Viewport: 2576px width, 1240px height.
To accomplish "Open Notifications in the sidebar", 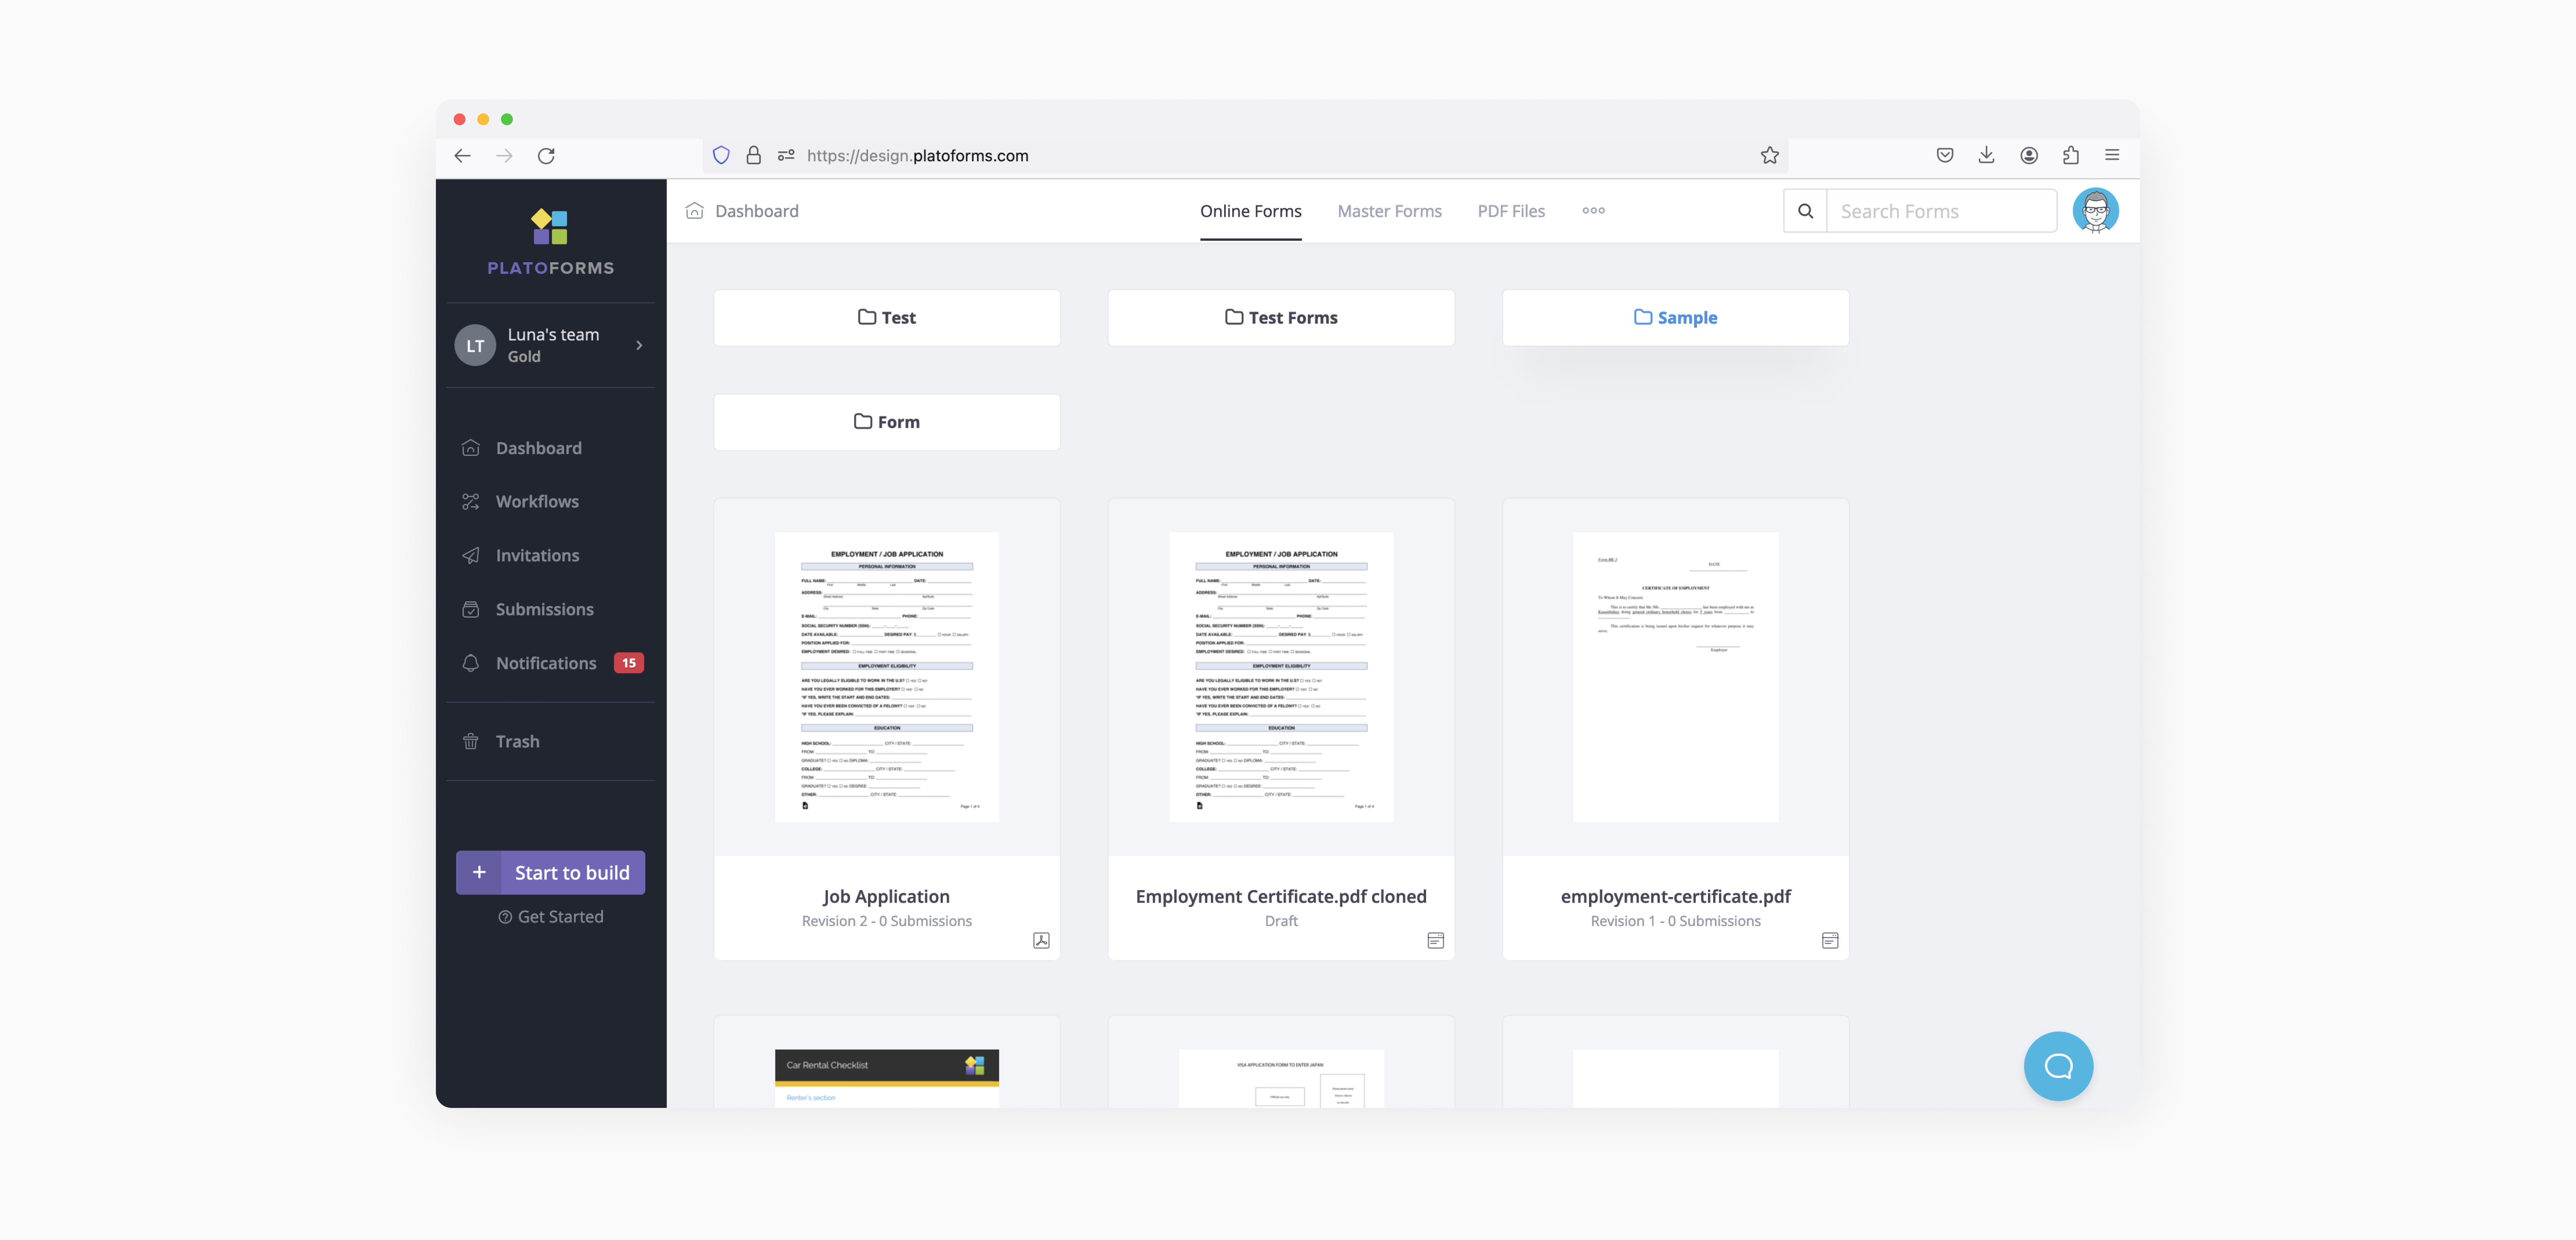I will click(x=546, y=662).
